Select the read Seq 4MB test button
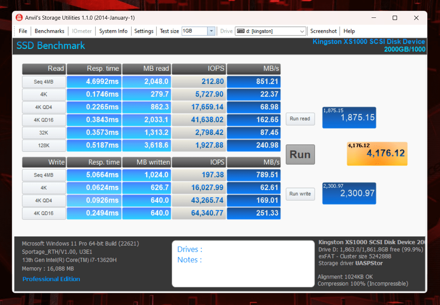This screenshot has width=440, height=305. coord(44,82)
